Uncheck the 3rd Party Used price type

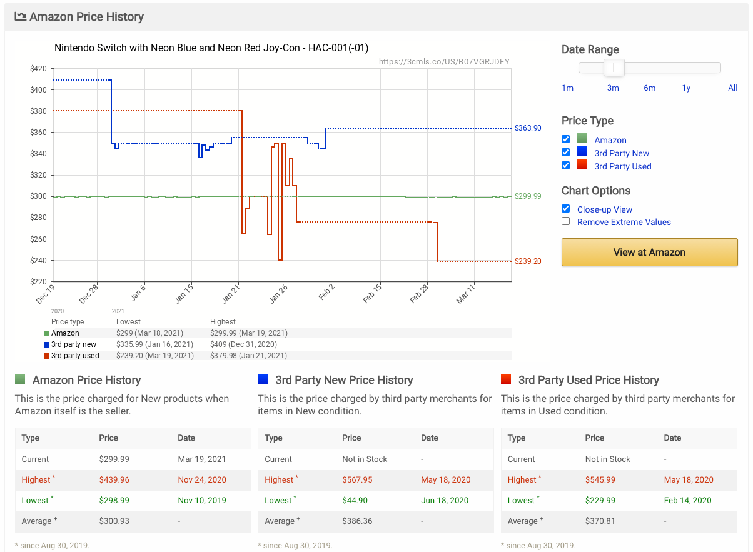pos(565,165)
